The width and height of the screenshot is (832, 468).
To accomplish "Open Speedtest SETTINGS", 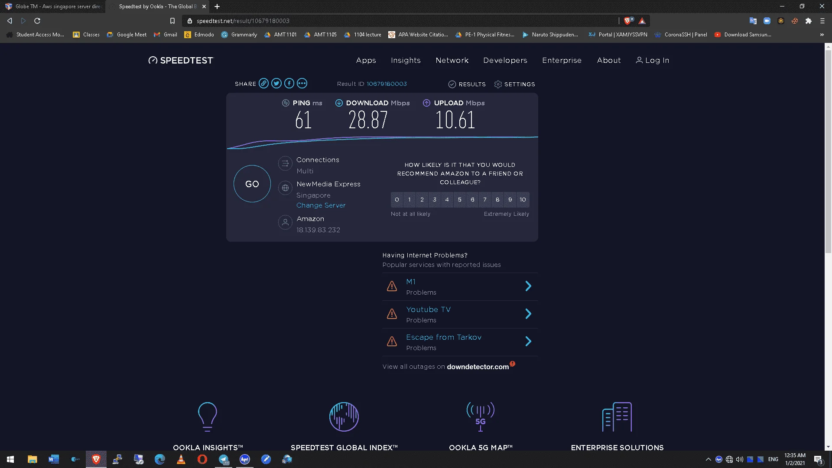I will 515,84.
